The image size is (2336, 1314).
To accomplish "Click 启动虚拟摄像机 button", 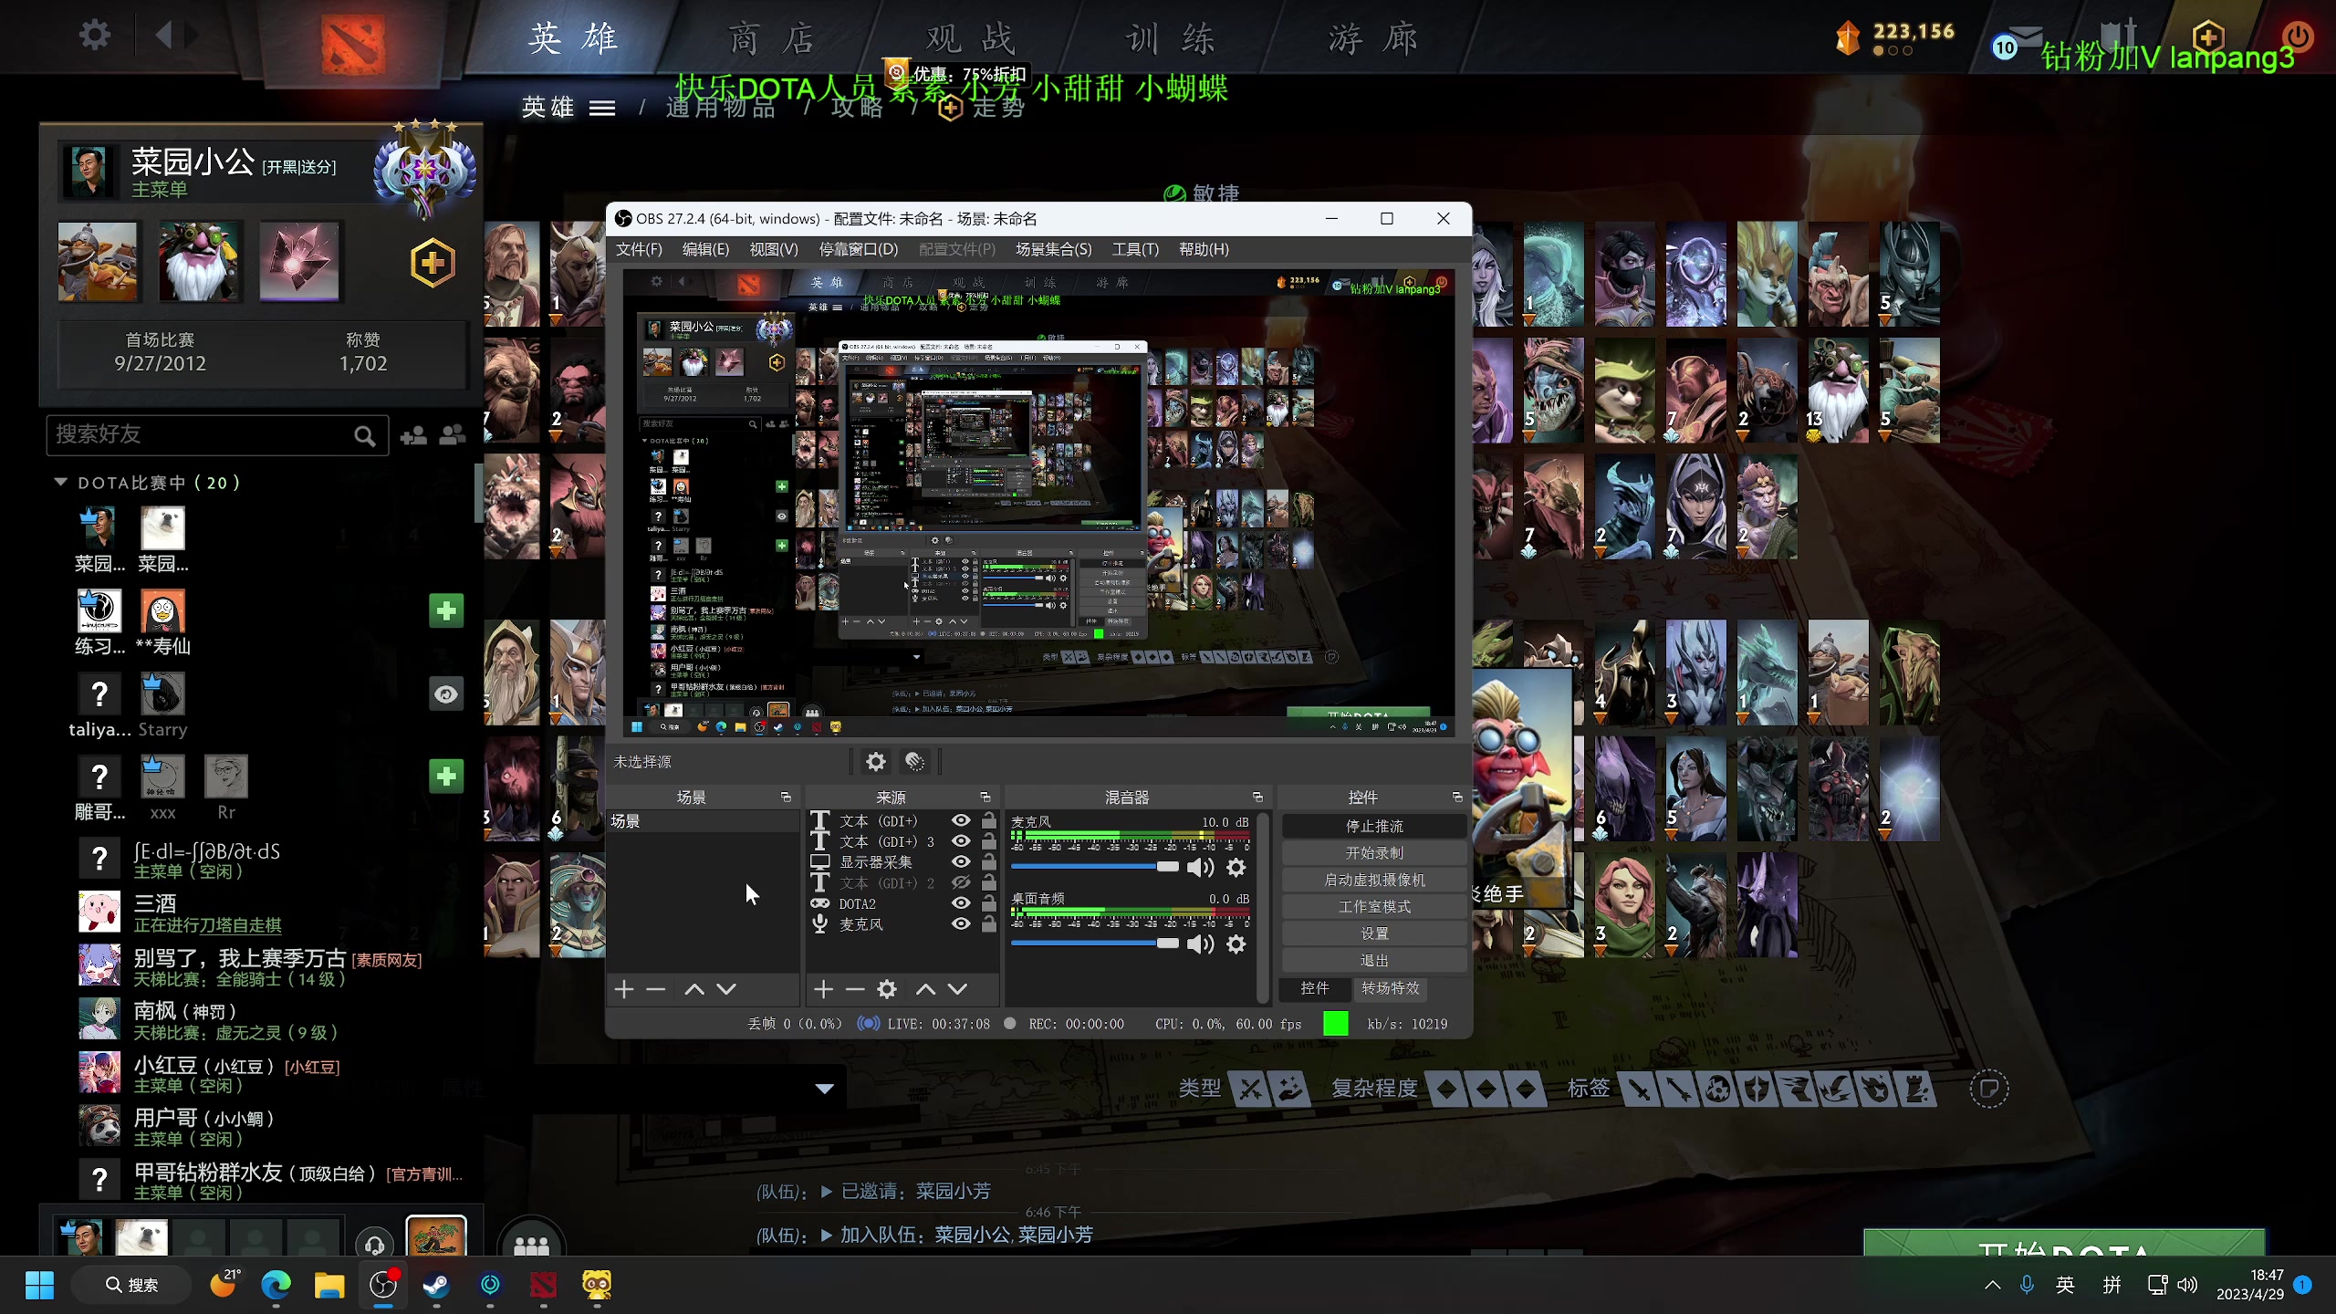I will [1374, 880].
